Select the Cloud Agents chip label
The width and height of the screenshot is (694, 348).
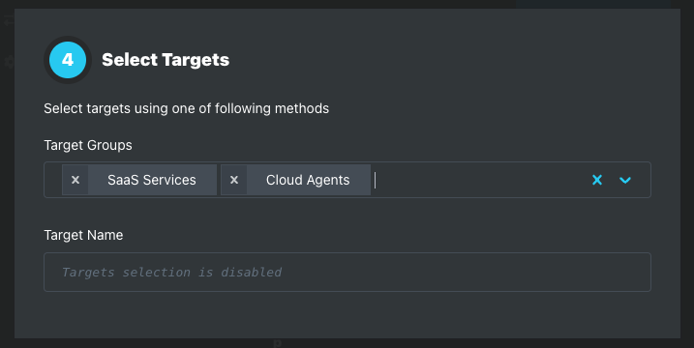click(308, 180)
